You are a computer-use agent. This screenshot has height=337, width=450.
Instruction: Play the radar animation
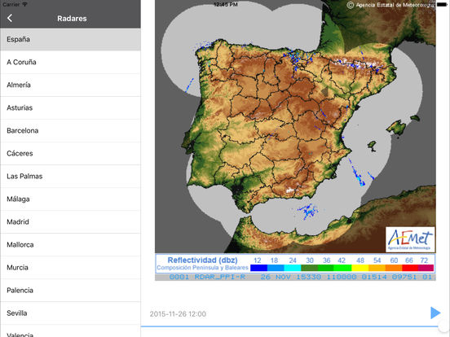pyautogui.click(x=435, y=313)
